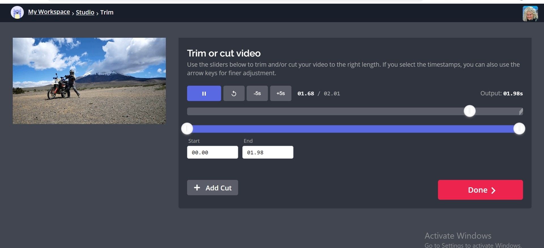Click the current playback time 01.68
The width and height of the screenshot is (544, 248).
[x=306, y=94]
